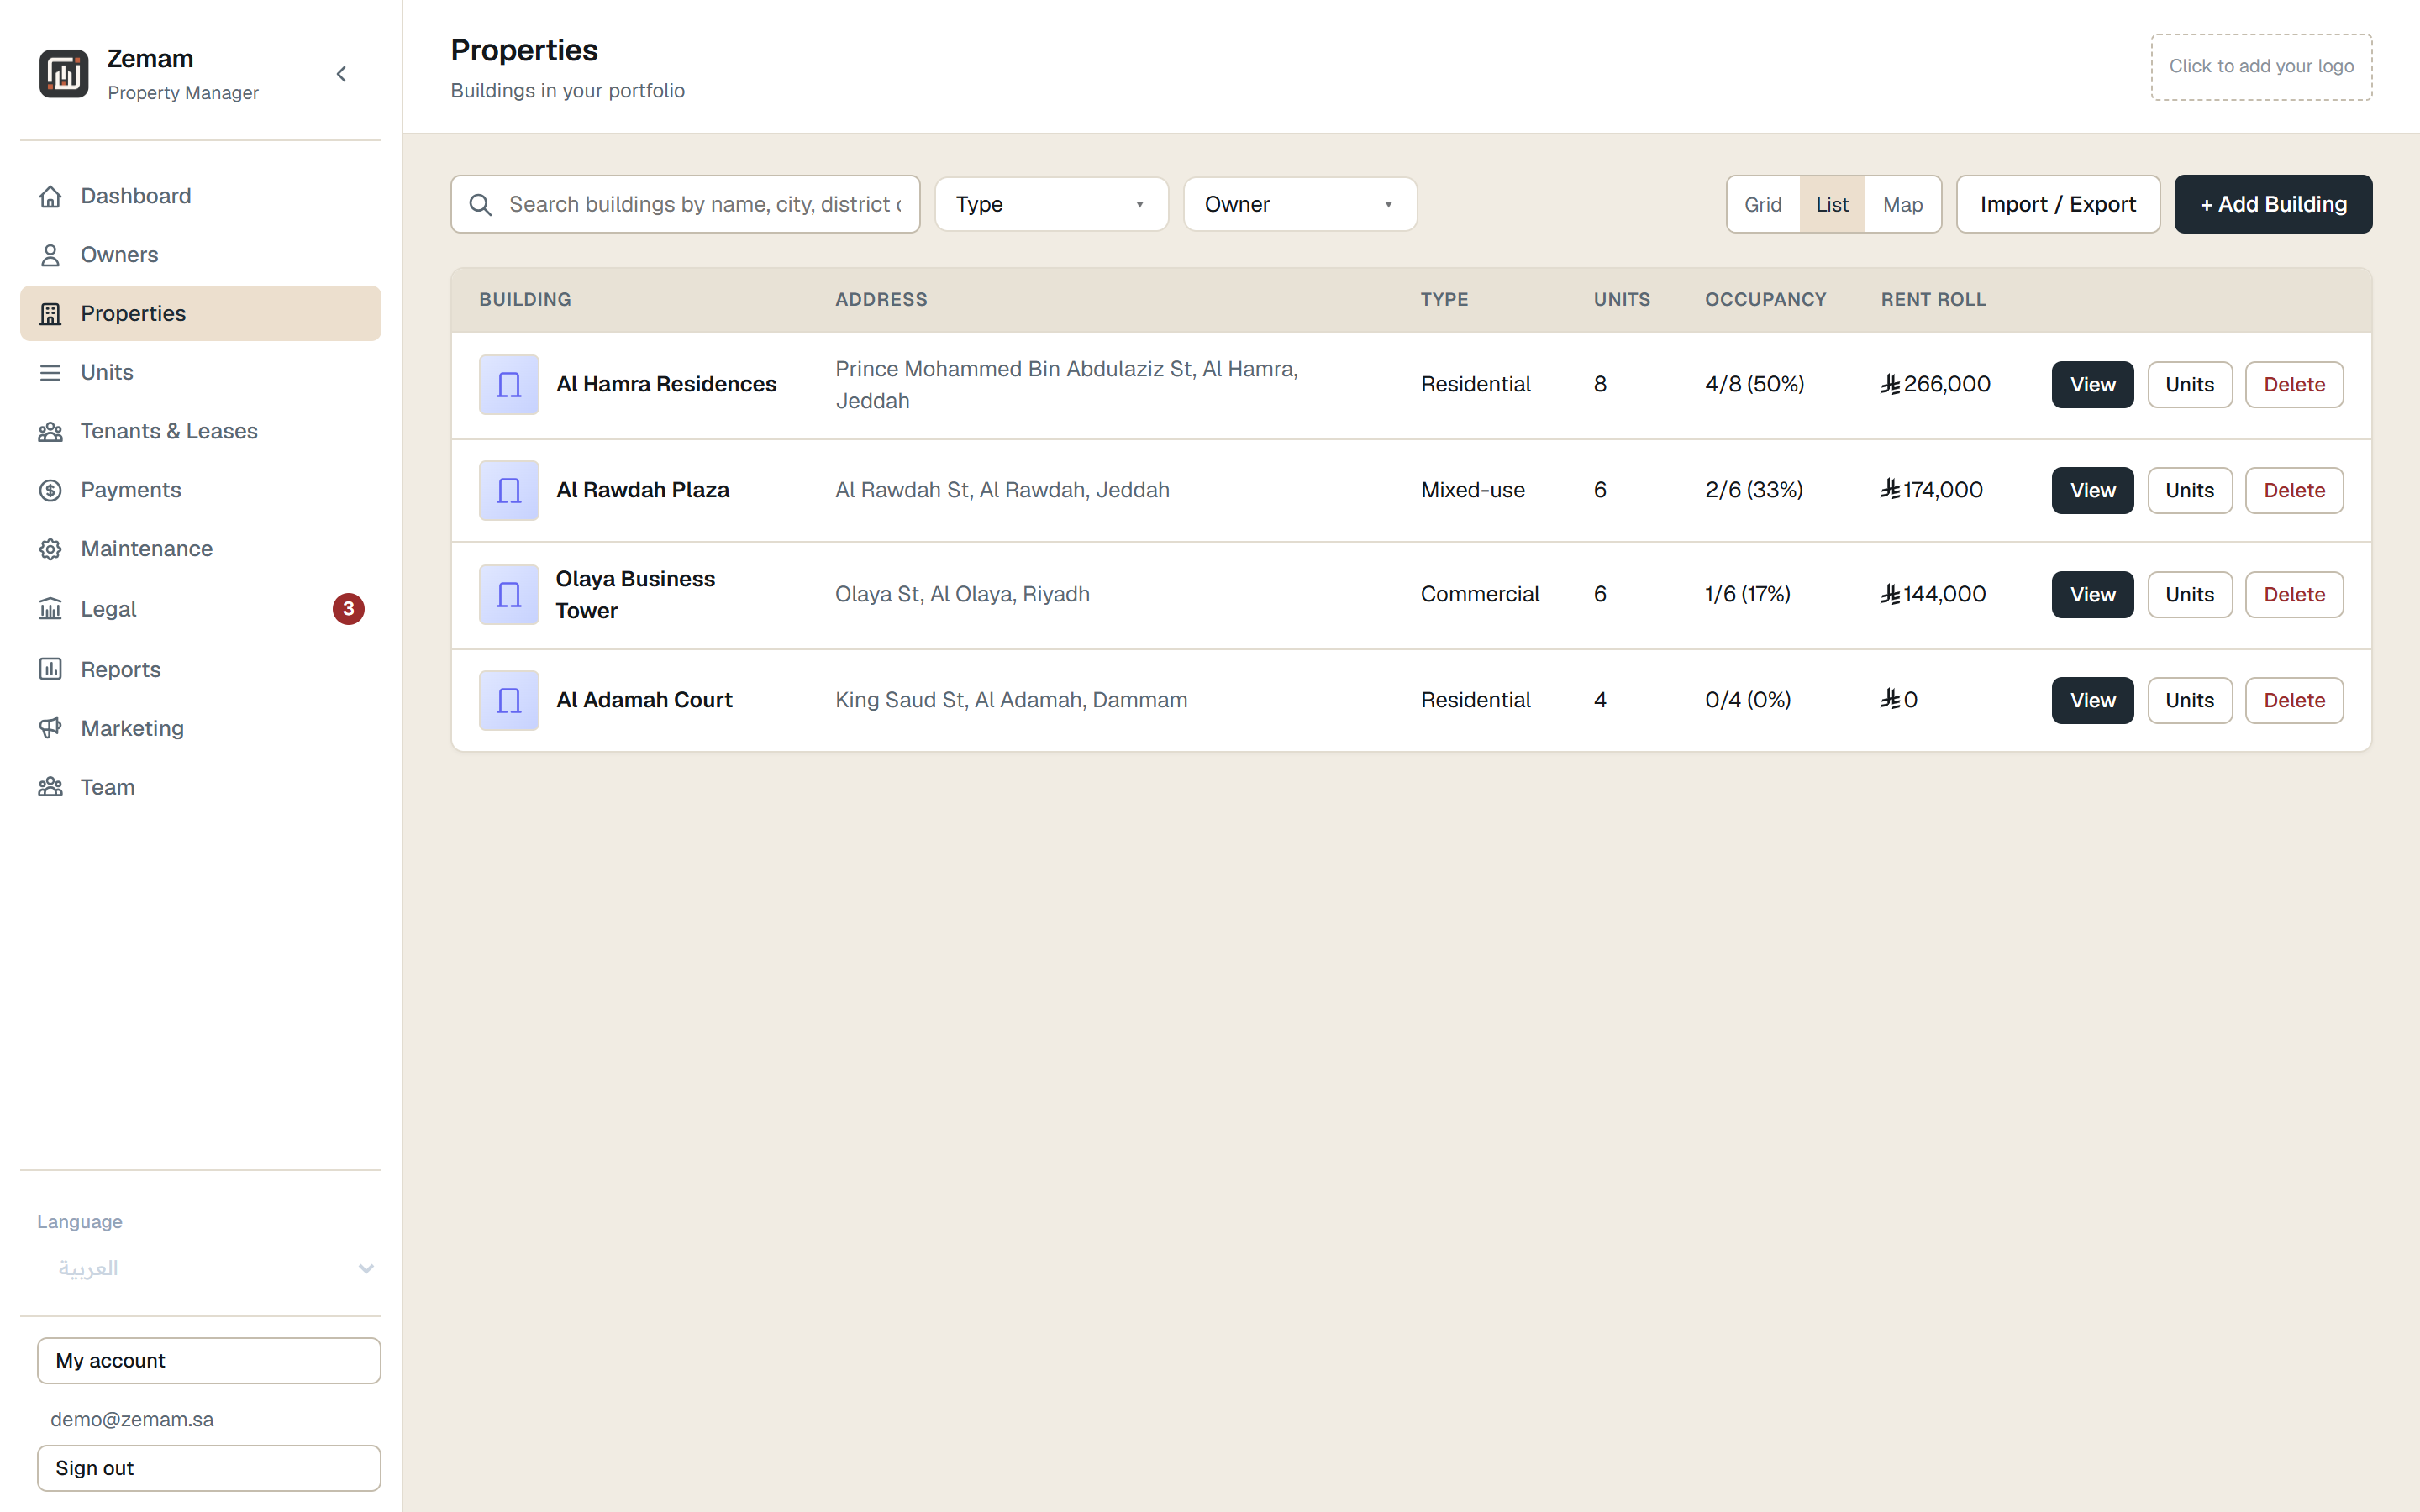The image size is (2420, 1512).
Task: Click the Properties building icon in sidebar
Action: click(x=50, y=314)
